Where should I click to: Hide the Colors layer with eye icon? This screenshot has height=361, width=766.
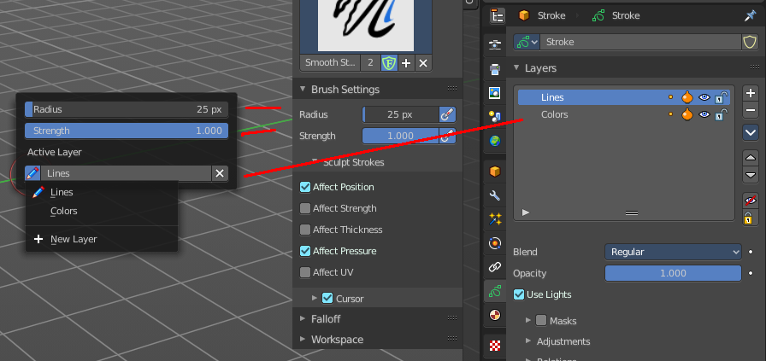click(x=704, y=114)
